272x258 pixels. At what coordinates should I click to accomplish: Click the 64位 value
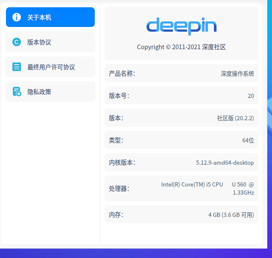[248, 140]
